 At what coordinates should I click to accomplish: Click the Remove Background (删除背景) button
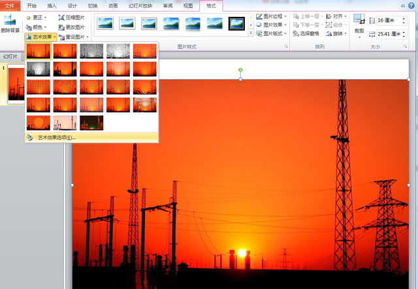point(10,23)
